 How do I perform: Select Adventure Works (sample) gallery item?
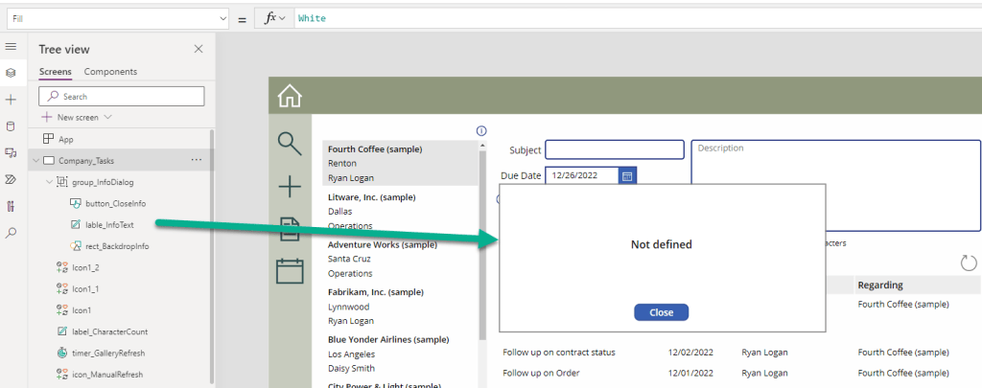[400, 259]
